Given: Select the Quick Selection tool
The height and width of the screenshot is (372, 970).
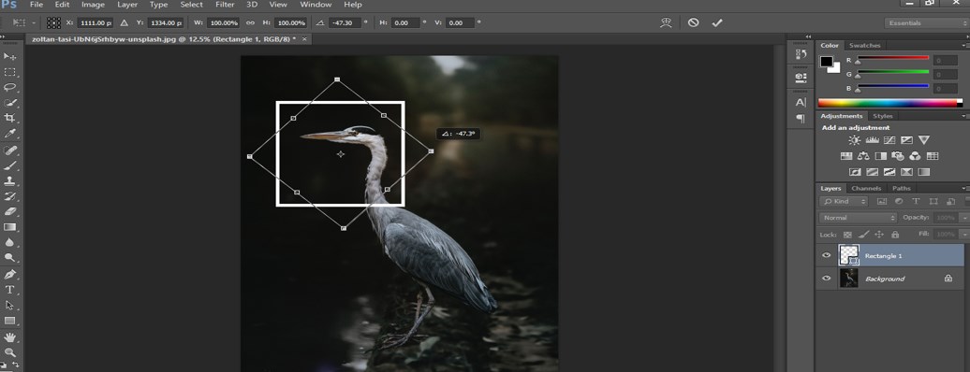Looking at the screenshot, I should click(10, 103).
